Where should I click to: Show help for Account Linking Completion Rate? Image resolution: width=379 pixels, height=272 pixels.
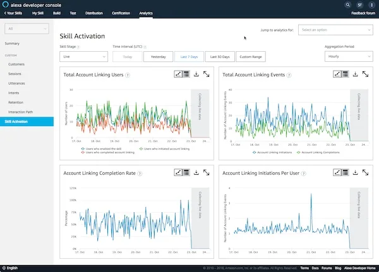click(140, 174)
